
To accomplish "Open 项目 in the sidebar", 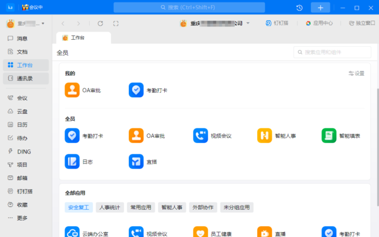I will click(x=26, y=165).
